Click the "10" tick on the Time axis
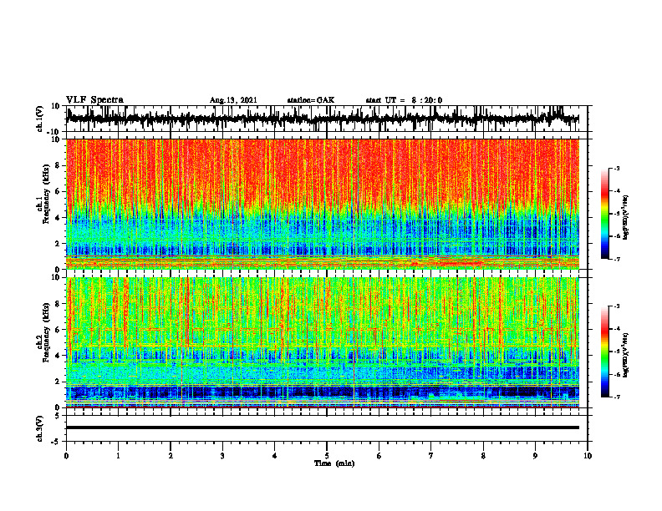This screenshot has height=511, width=662. pyautogui.click(x=588, y=456)
